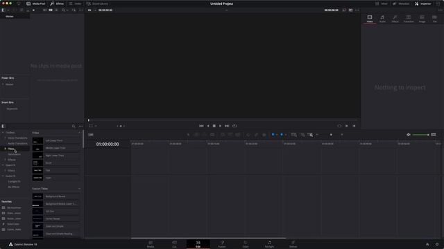Open the Audio tab in Inspector
Screen dimensions: 444x249
pos(382,19)
